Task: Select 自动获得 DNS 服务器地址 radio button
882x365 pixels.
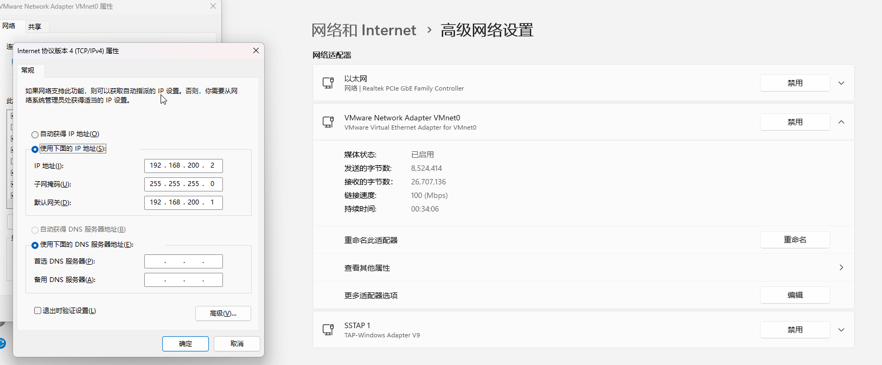Action: [x=35, y=230]
